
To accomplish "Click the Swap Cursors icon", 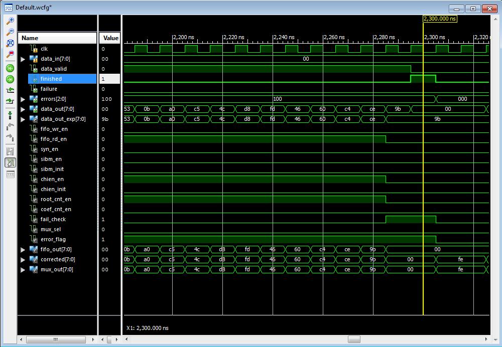I will click(10, 151).
